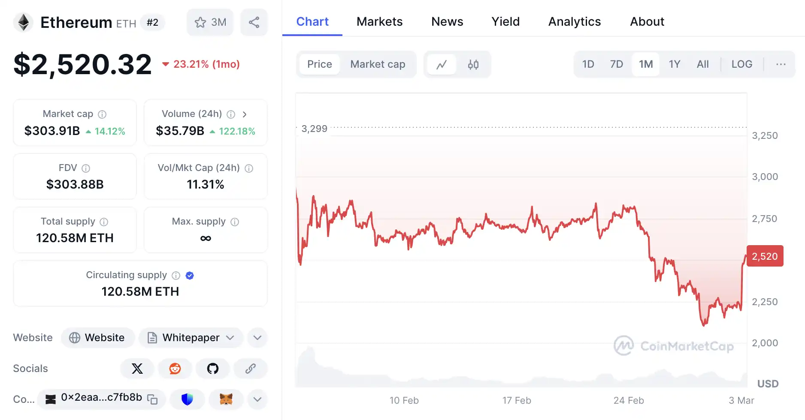This screenshot has width=805, height=420.
Task: Expand more contracts chevron
Action: [x=257, y=399]
